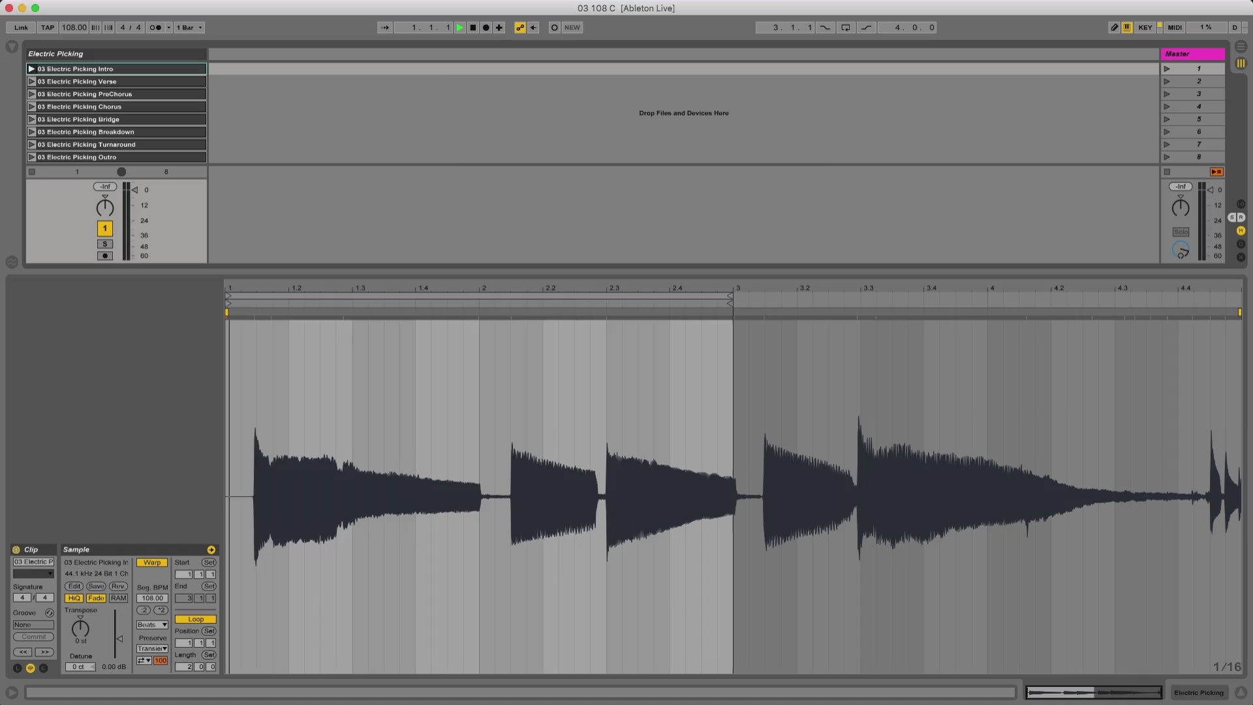Enable KEY map mode
1253x705 pixels.
1145,27
